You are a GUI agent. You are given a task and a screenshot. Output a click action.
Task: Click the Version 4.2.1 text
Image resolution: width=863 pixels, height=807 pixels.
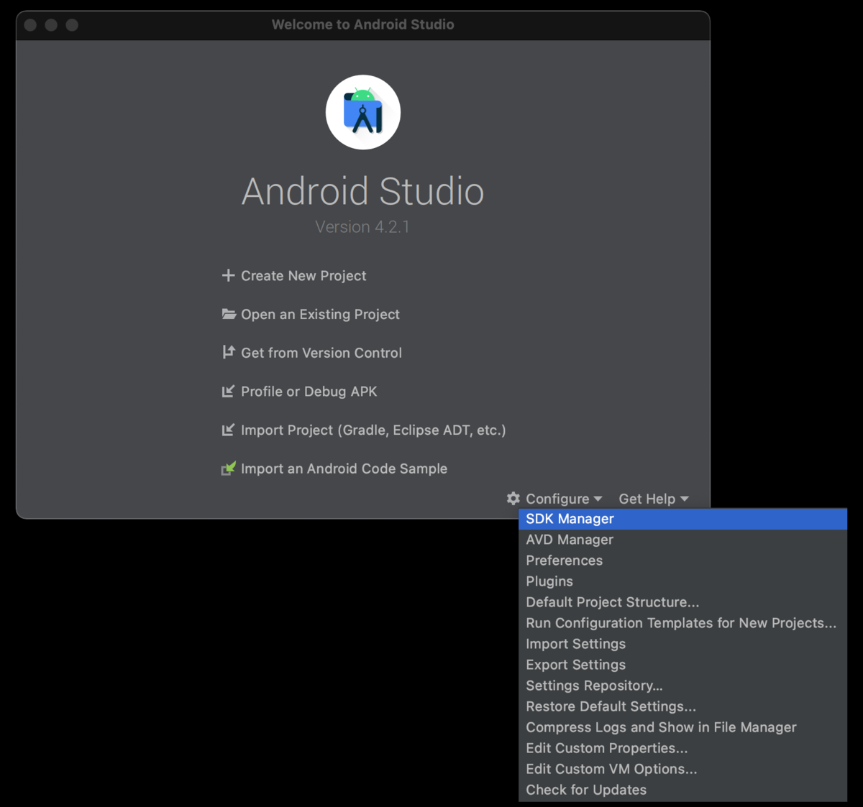click(362, 227)
